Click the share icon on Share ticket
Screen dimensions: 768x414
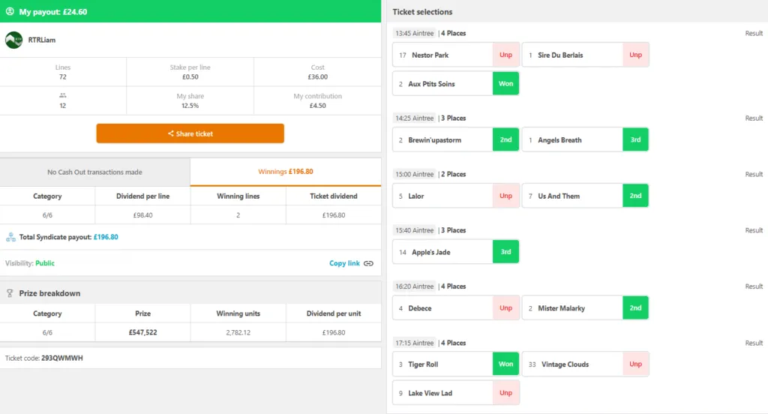tap(170, 133)
